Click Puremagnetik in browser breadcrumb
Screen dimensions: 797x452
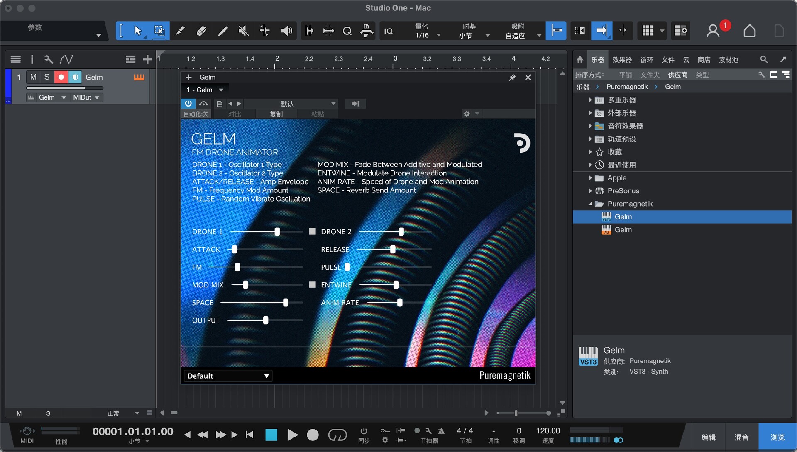tap(627, 87)
